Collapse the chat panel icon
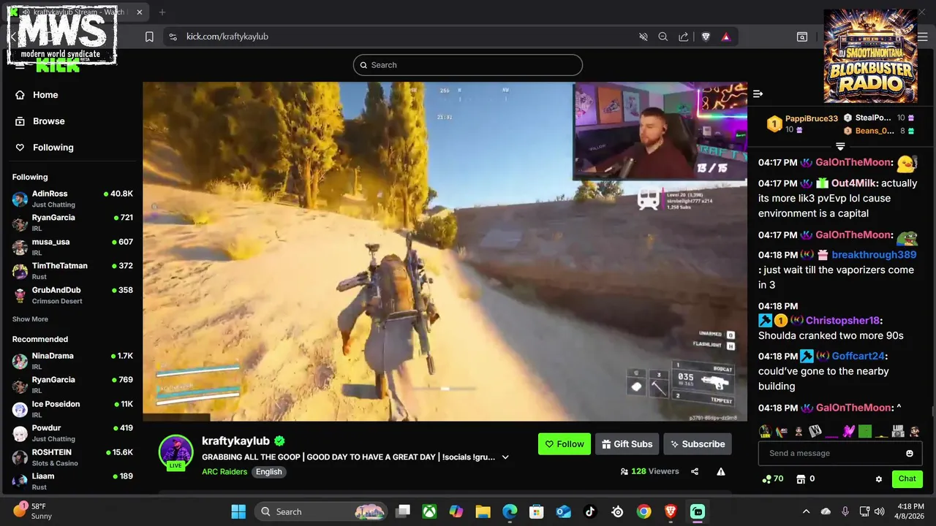Screen dimensions: 936x526 click(x=758, y=94)
